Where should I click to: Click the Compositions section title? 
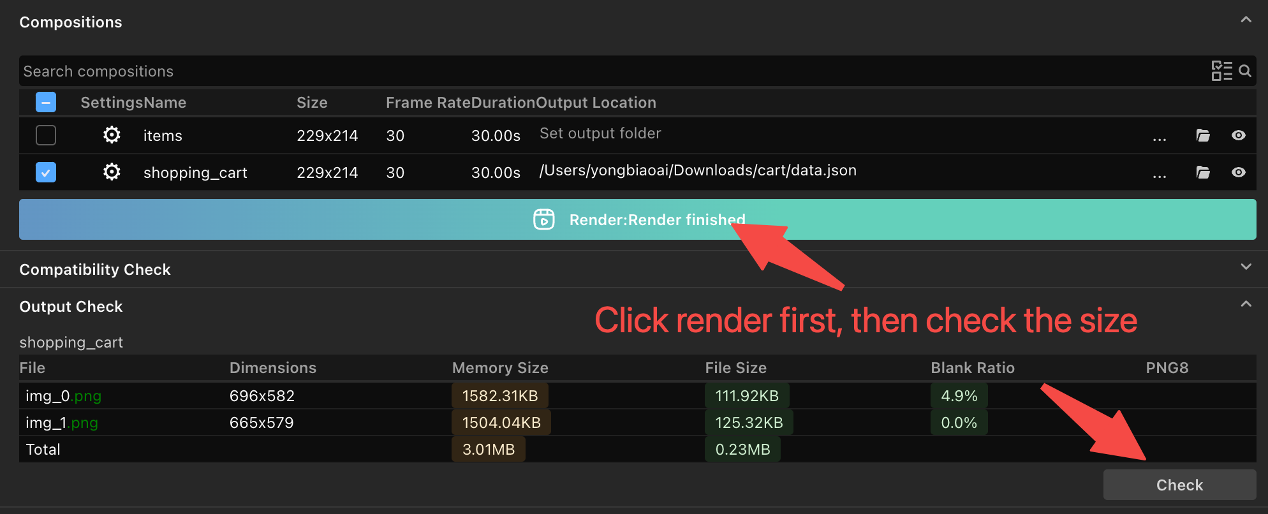(x=71, y=22)
